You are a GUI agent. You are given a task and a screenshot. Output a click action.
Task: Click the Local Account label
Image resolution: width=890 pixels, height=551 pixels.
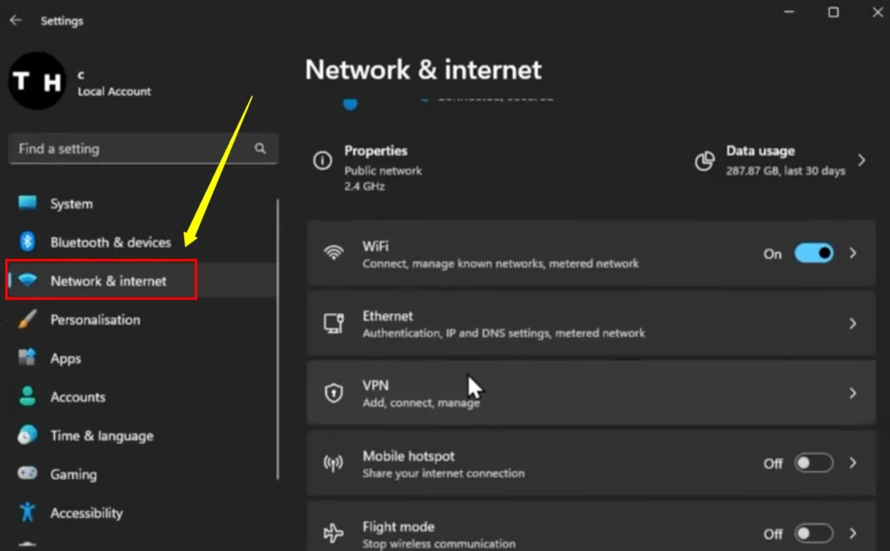point(114,91)
